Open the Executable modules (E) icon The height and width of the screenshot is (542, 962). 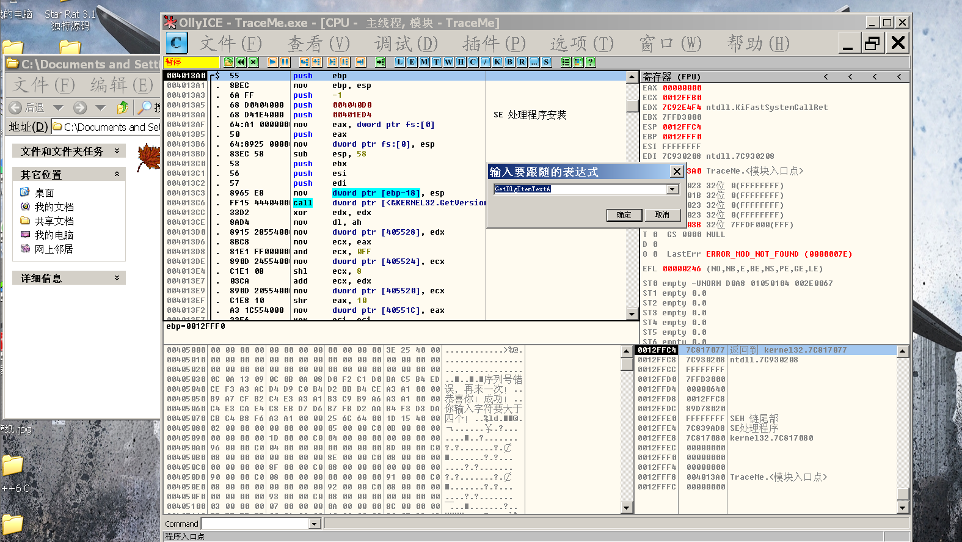click(x=412, y=62)
